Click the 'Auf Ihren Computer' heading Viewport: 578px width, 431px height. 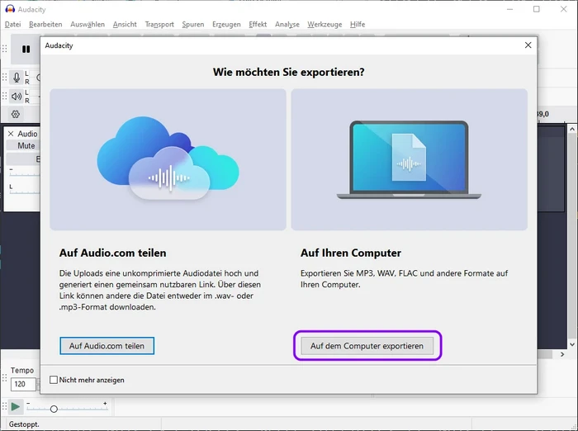click(351, 253)
